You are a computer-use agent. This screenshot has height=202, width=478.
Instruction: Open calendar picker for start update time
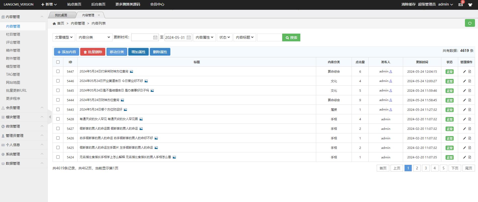click(x=155, y=37)
